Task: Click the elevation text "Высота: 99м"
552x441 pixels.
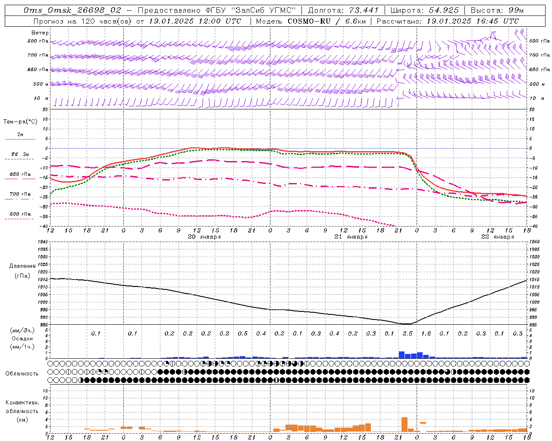Action: click(497, 10)
